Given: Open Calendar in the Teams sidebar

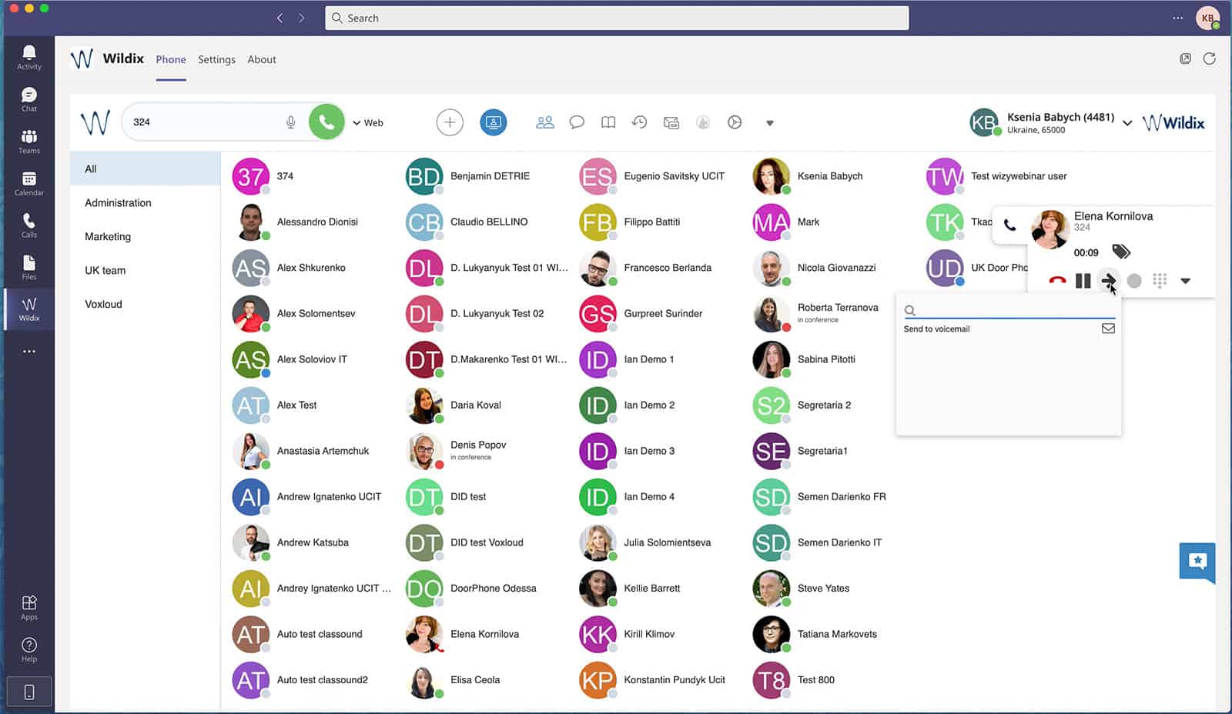Looking at the screenshot, I should (29, 183).
